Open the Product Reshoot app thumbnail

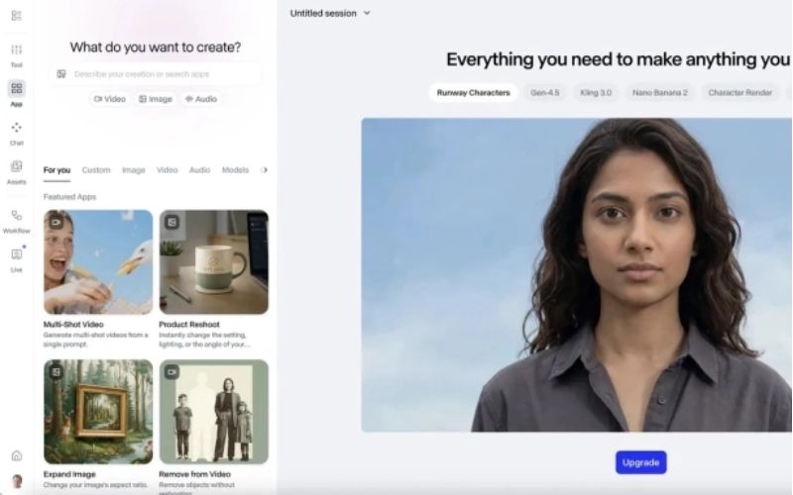pyautogui.click(x=213, y=261)
